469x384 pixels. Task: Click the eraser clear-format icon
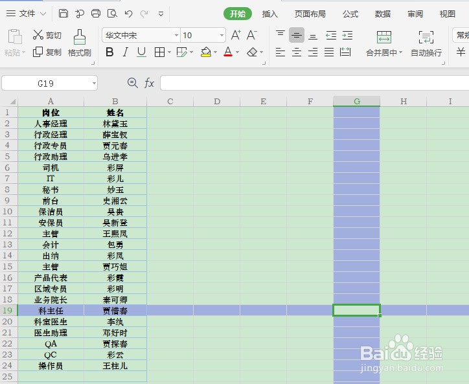click(252, 52)
